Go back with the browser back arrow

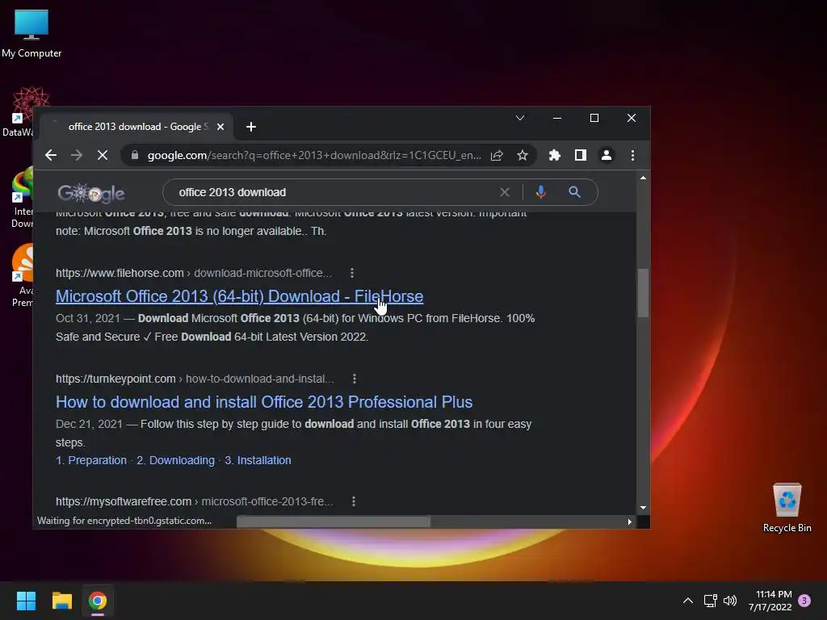coord(51,155)
